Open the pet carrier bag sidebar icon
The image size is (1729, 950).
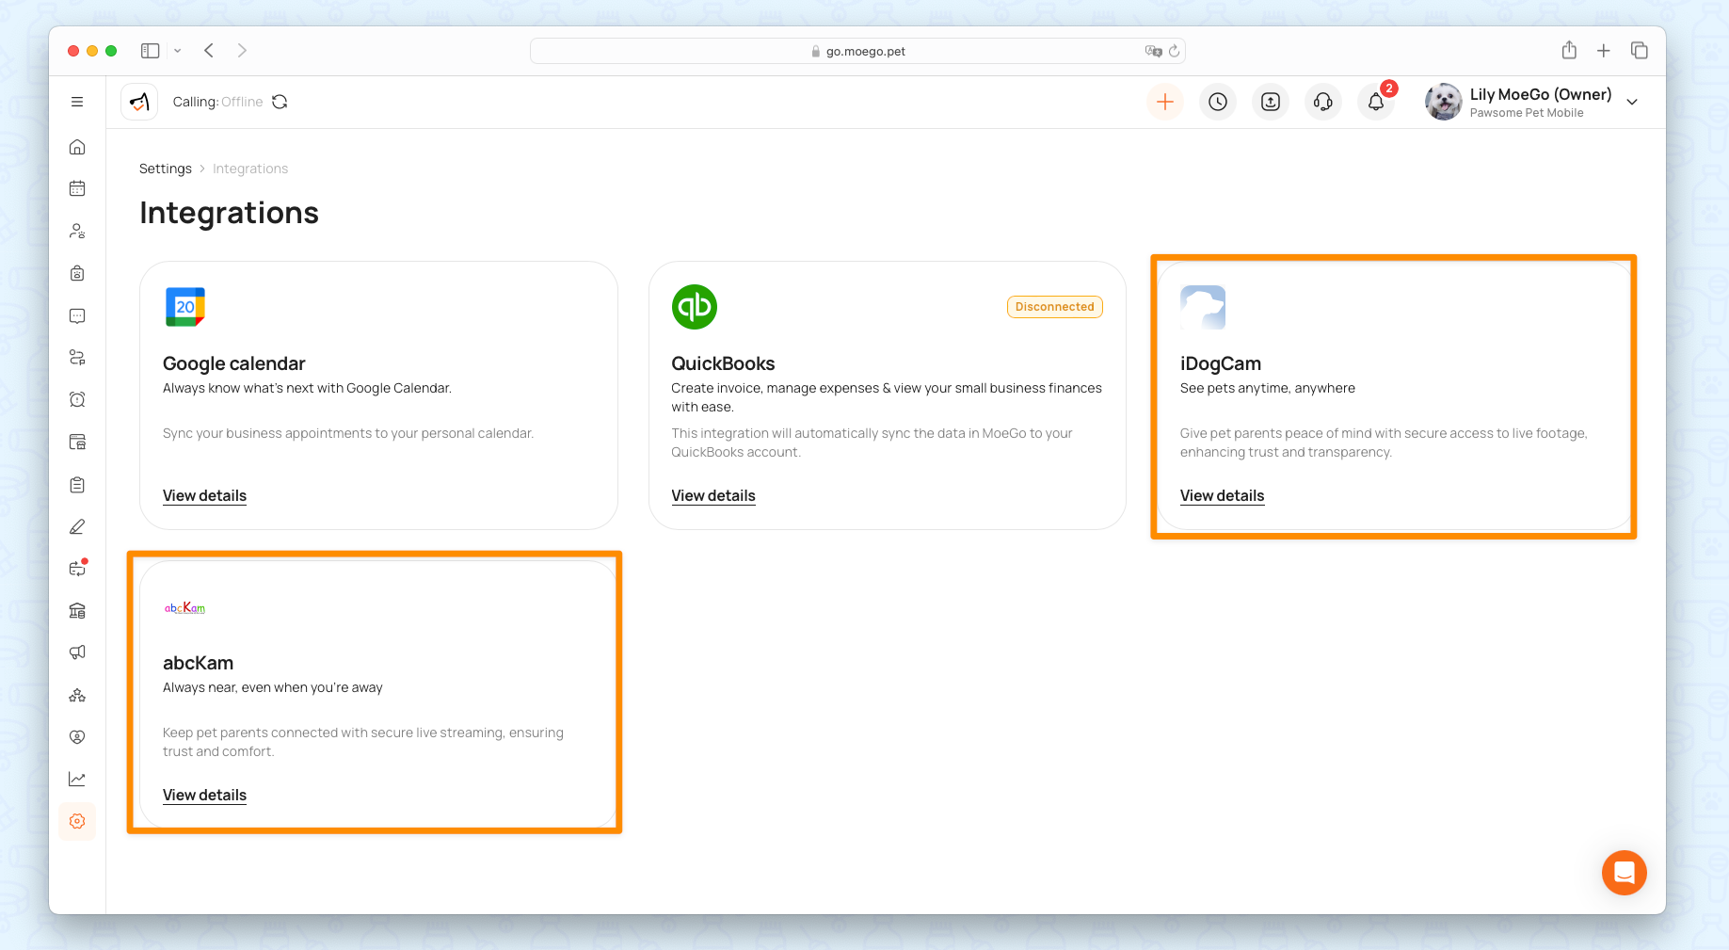(77, 273)
